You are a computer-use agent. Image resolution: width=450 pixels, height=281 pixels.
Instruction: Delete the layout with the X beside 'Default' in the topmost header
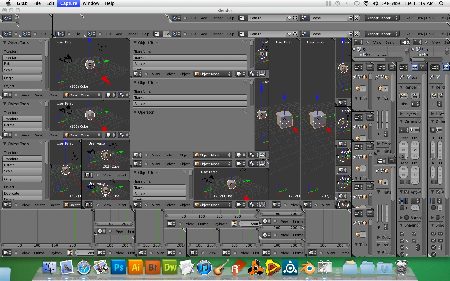(295, 18)
